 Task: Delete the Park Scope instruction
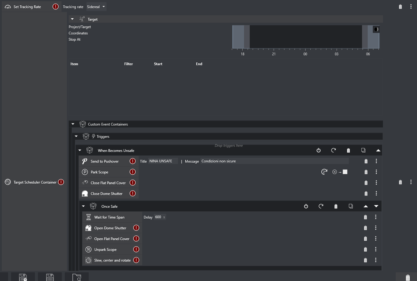[x=366, y=172]
